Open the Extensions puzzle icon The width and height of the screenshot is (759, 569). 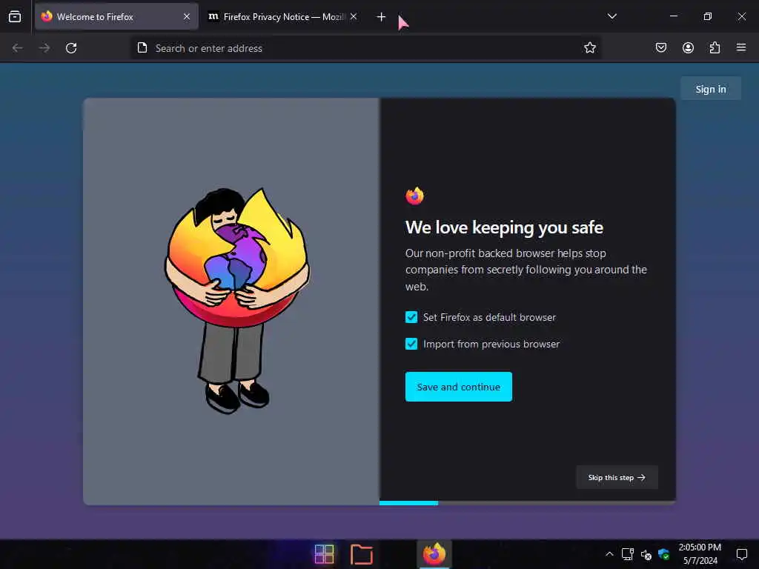(715, 48)
